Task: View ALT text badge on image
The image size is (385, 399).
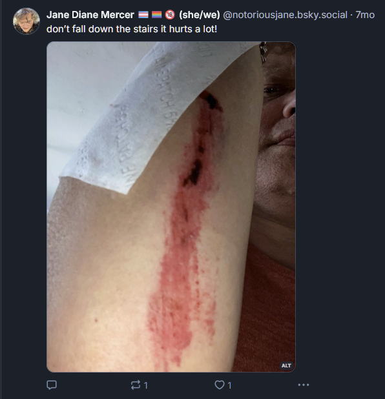Action: click(286, 365)
